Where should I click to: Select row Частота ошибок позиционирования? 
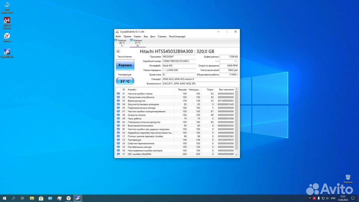tap(176, 112)
